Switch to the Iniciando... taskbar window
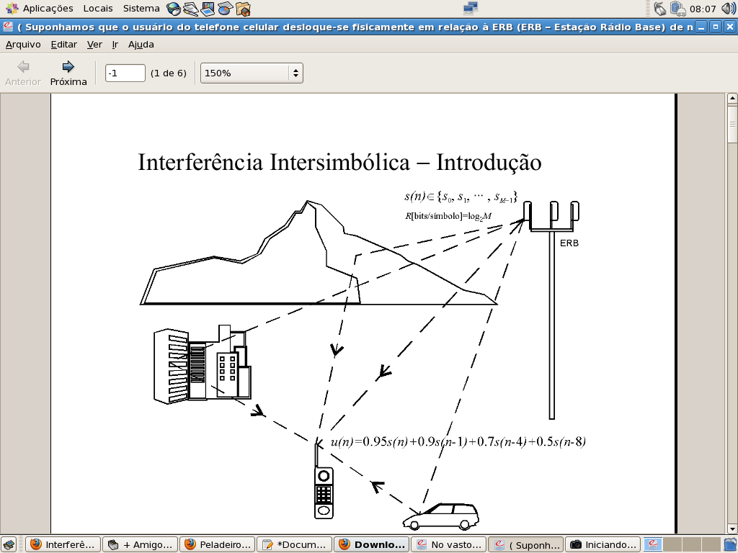 (603, 544)
